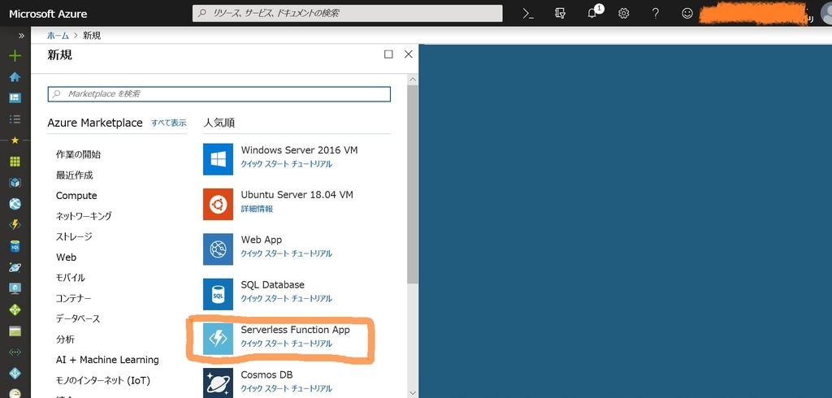The height and width of the screenshot is (398, 832).
Task: Click the SQL Database icon
Action: coord(218,294)
